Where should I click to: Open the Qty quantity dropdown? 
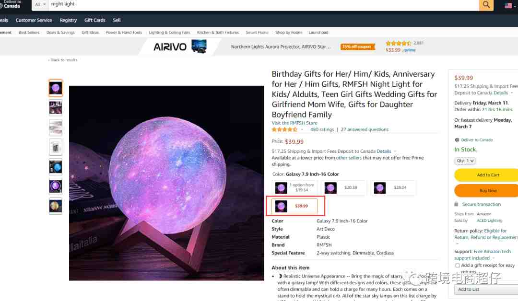[465, 161]
